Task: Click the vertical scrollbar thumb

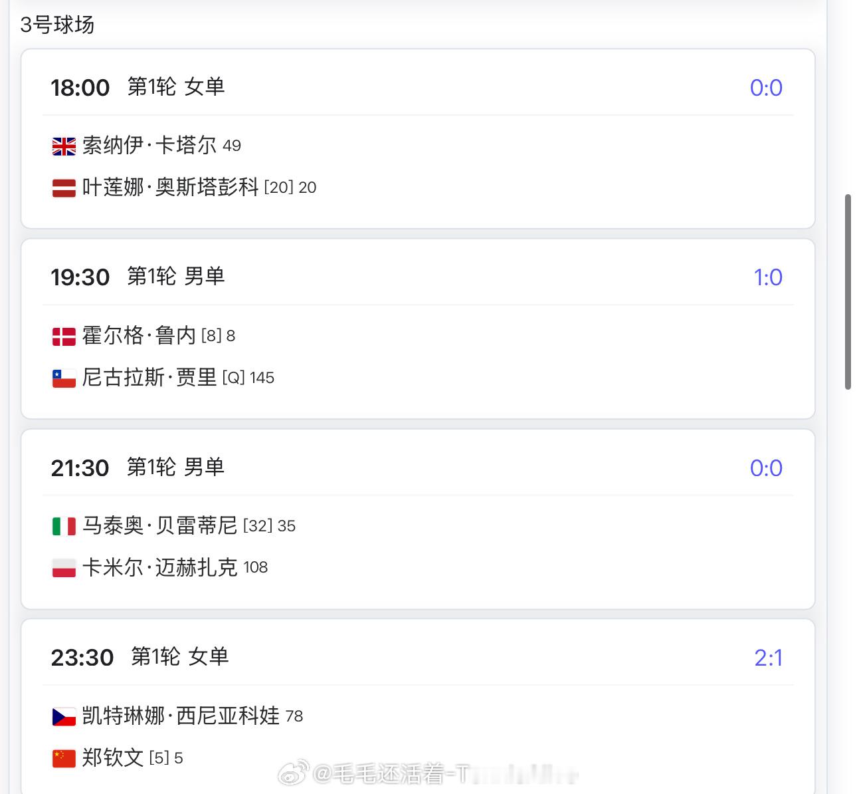Action: pos(848,292)
